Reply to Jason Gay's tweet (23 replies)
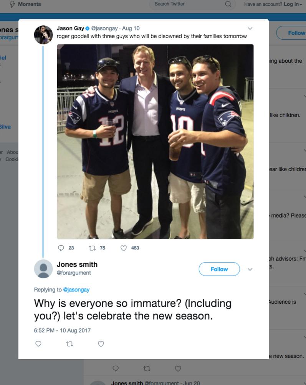 coord(61,248)
